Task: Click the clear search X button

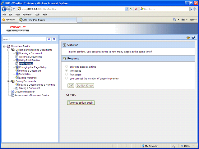Action: pos(54,39)
